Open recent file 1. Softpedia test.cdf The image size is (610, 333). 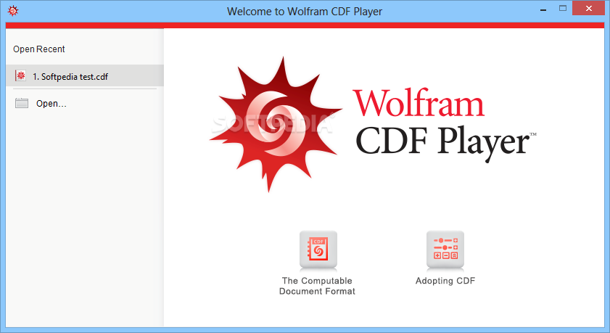coord(85,75)
